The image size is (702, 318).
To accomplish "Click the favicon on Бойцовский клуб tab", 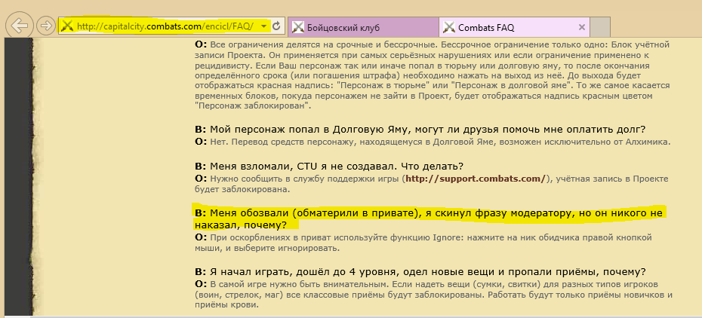I will (x=298, y=28).
